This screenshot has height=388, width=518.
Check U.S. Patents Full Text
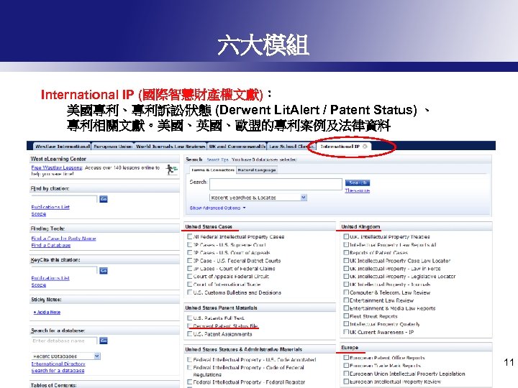point(190,318)
